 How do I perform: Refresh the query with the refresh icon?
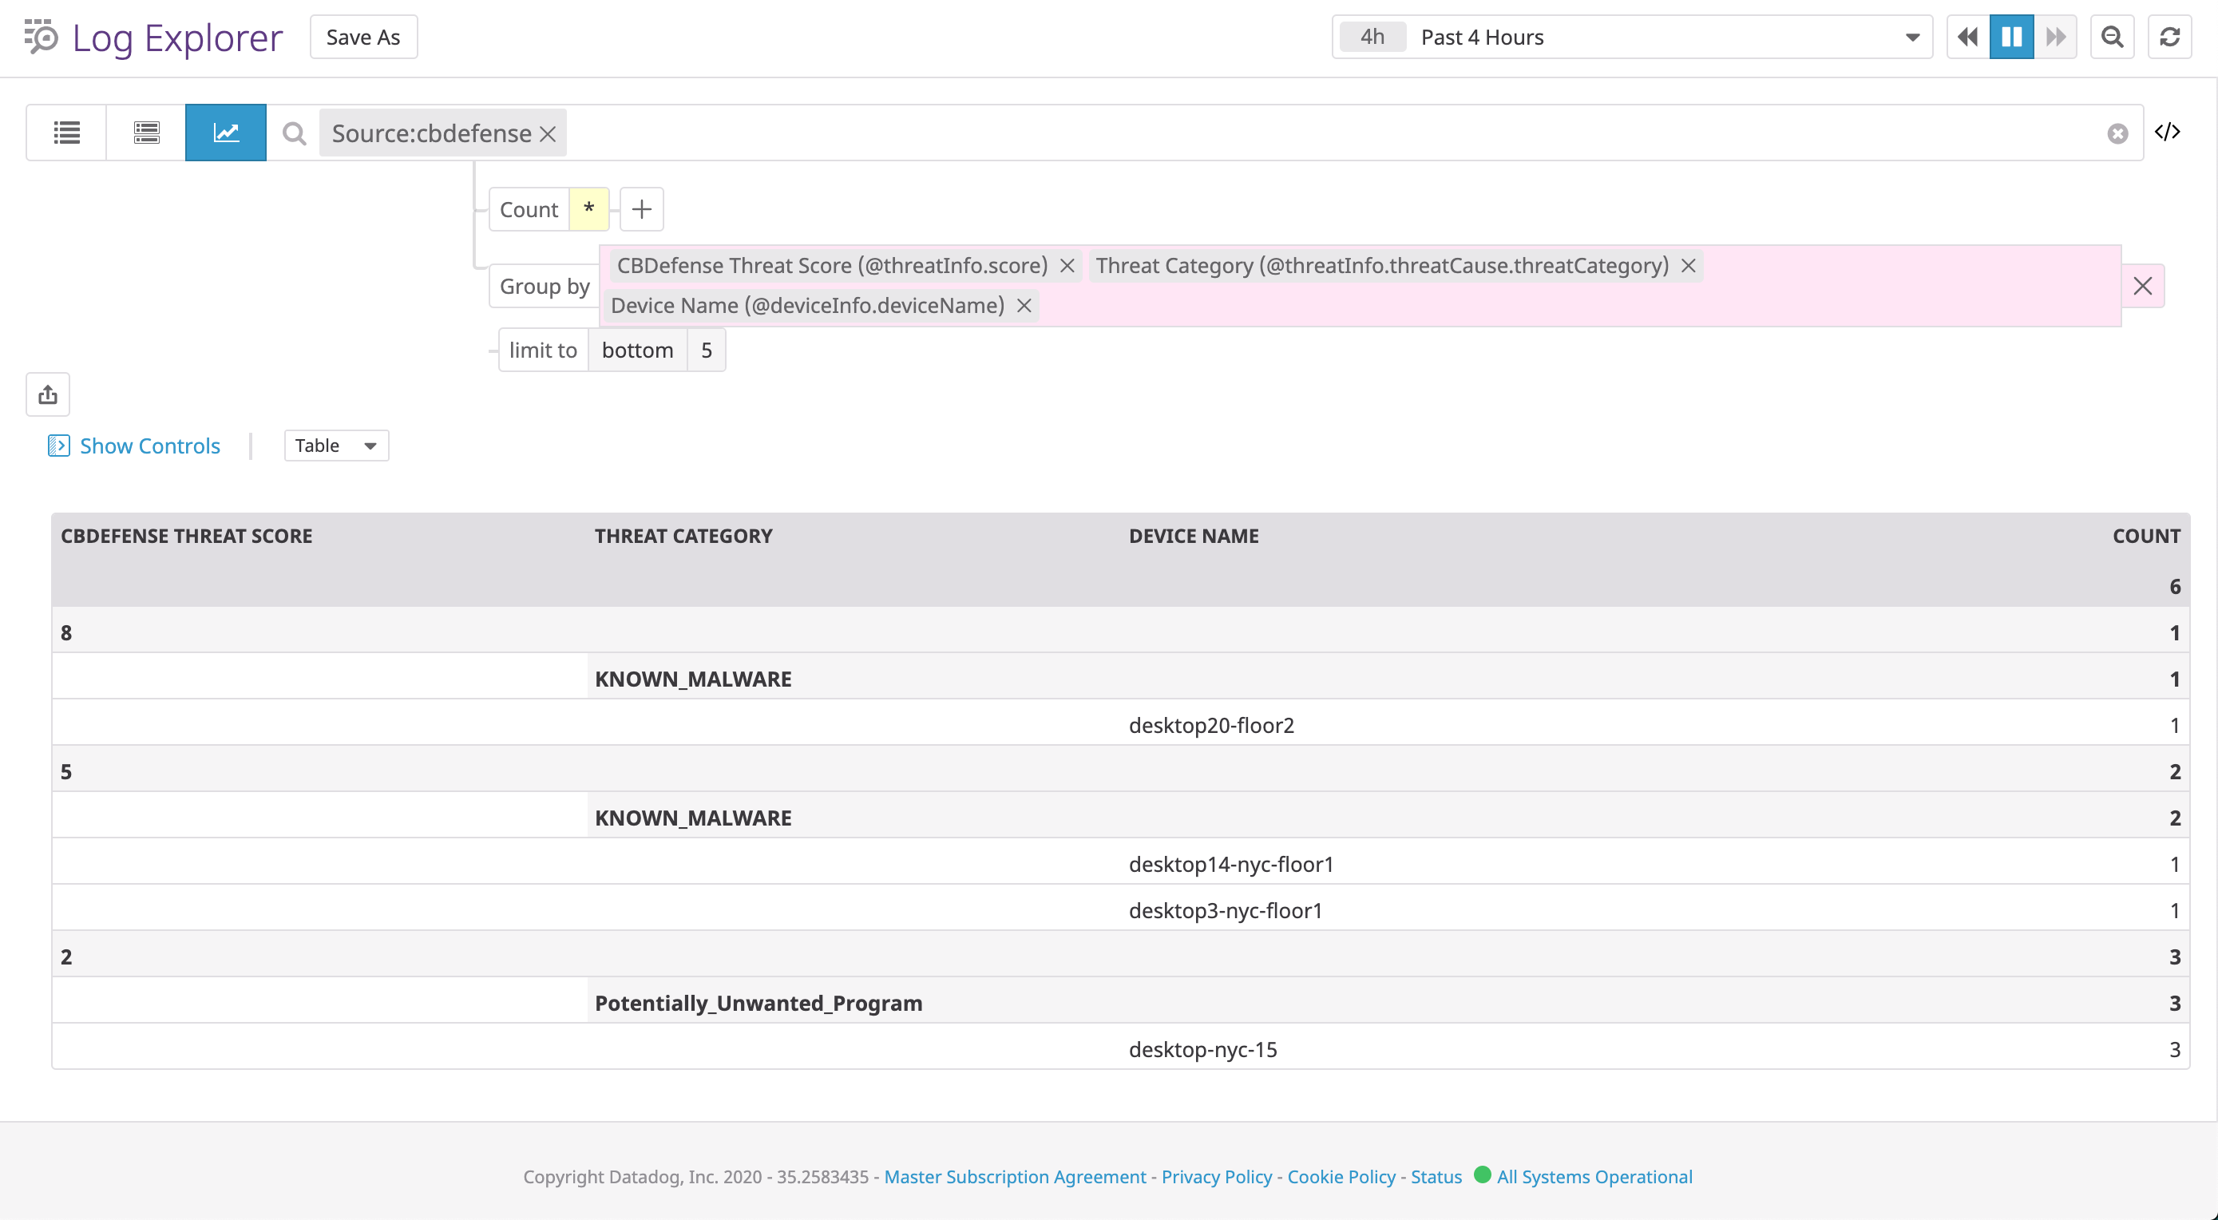[2170, 36]
